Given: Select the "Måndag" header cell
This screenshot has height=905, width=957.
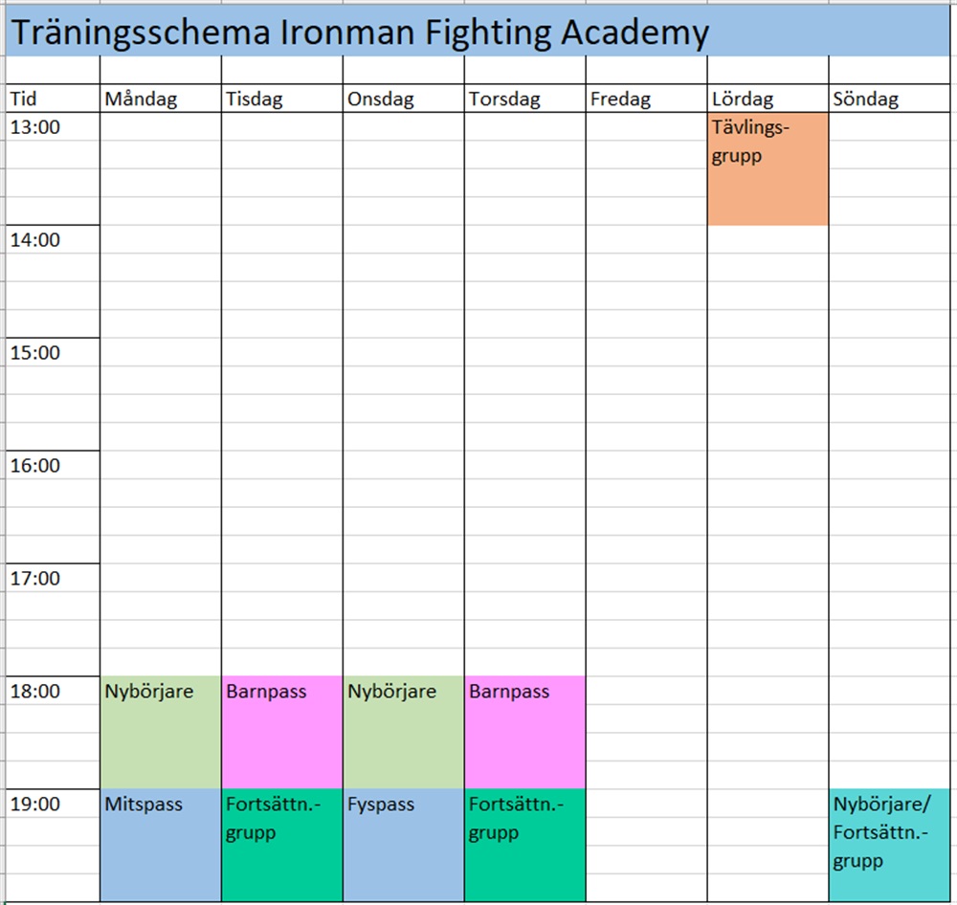Looking at the screenshot, I should click(160, 99).
